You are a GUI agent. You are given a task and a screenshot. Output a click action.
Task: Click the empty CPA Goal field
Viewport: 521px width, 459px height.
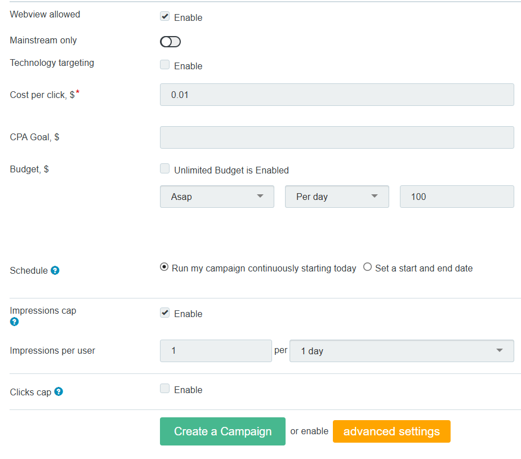tap(337, 137)
